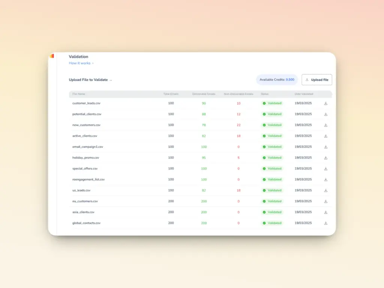384x288 pixels.
Task: Select the asia_clients.csv file row
Action: [x=84, y=212]
